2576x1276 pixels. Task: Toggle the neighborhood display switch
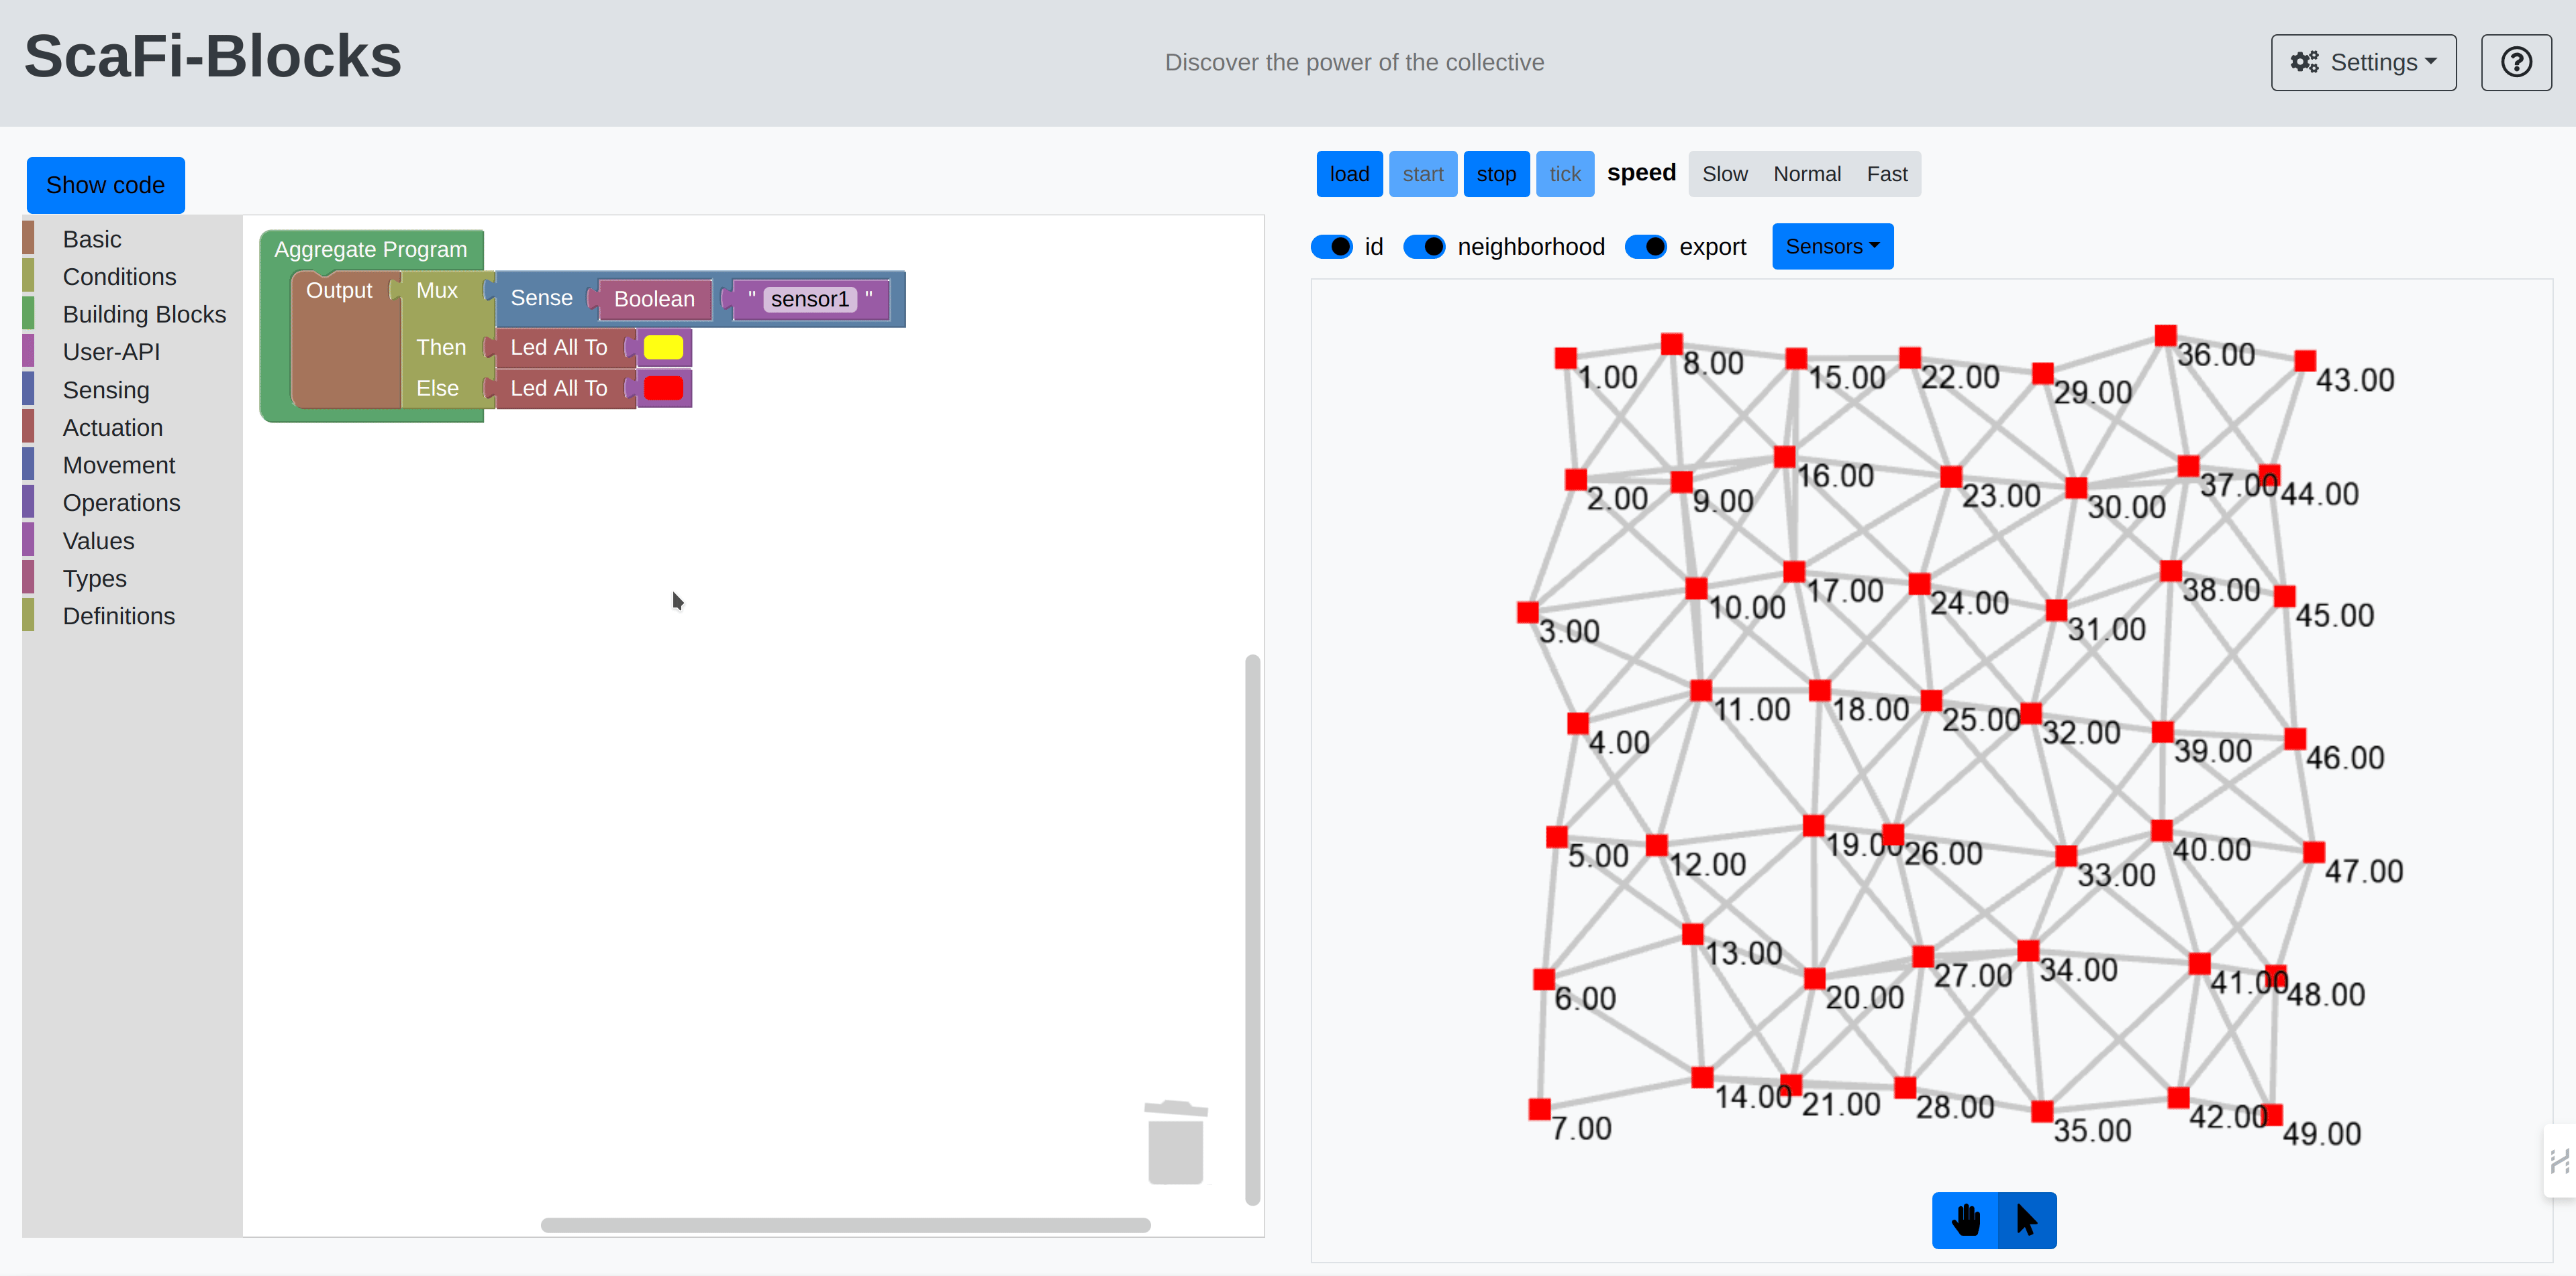pos(1424,246)
